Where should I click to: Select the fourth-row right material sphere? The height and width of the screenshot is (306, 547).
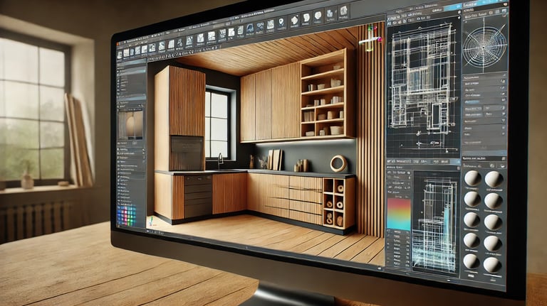pos(493,244)
